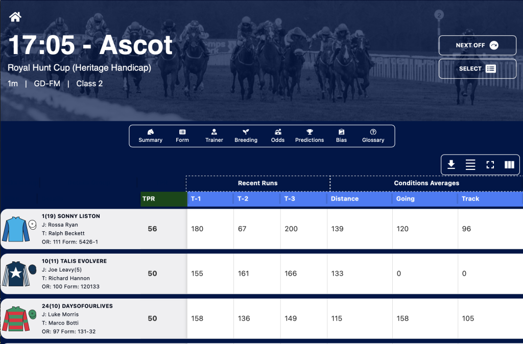Open the Predictions tab
Viewport: 523px width, 344px height.
(x=310, y=136)
